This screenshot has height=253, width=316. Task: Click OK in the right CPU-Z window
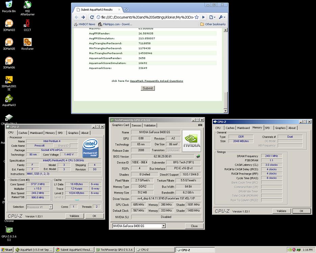(301, 211)
